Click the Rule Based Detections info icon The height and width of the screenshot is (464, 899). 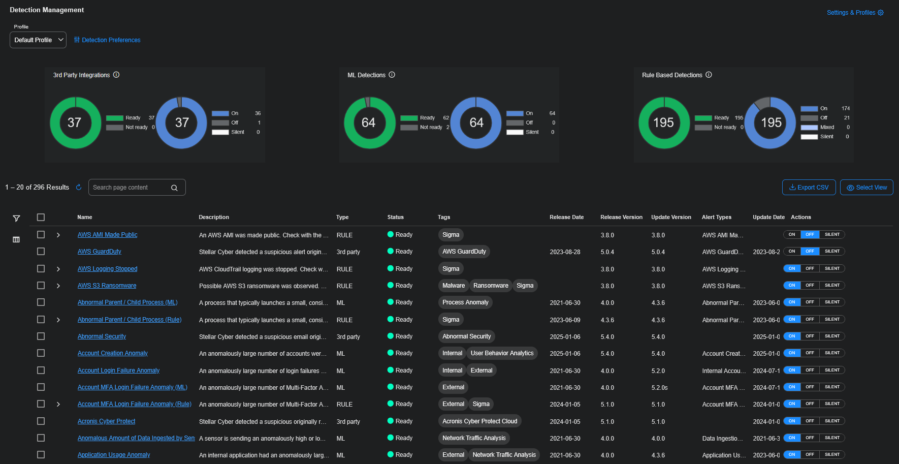point(709,75)
